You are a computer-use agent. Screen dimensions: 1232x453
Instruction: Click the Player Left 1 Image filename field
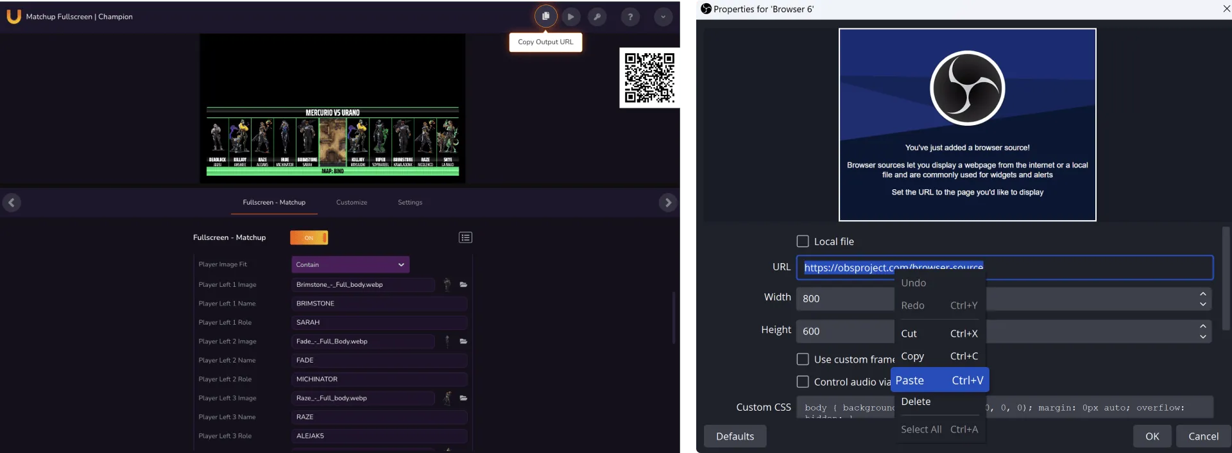(363, 284)
